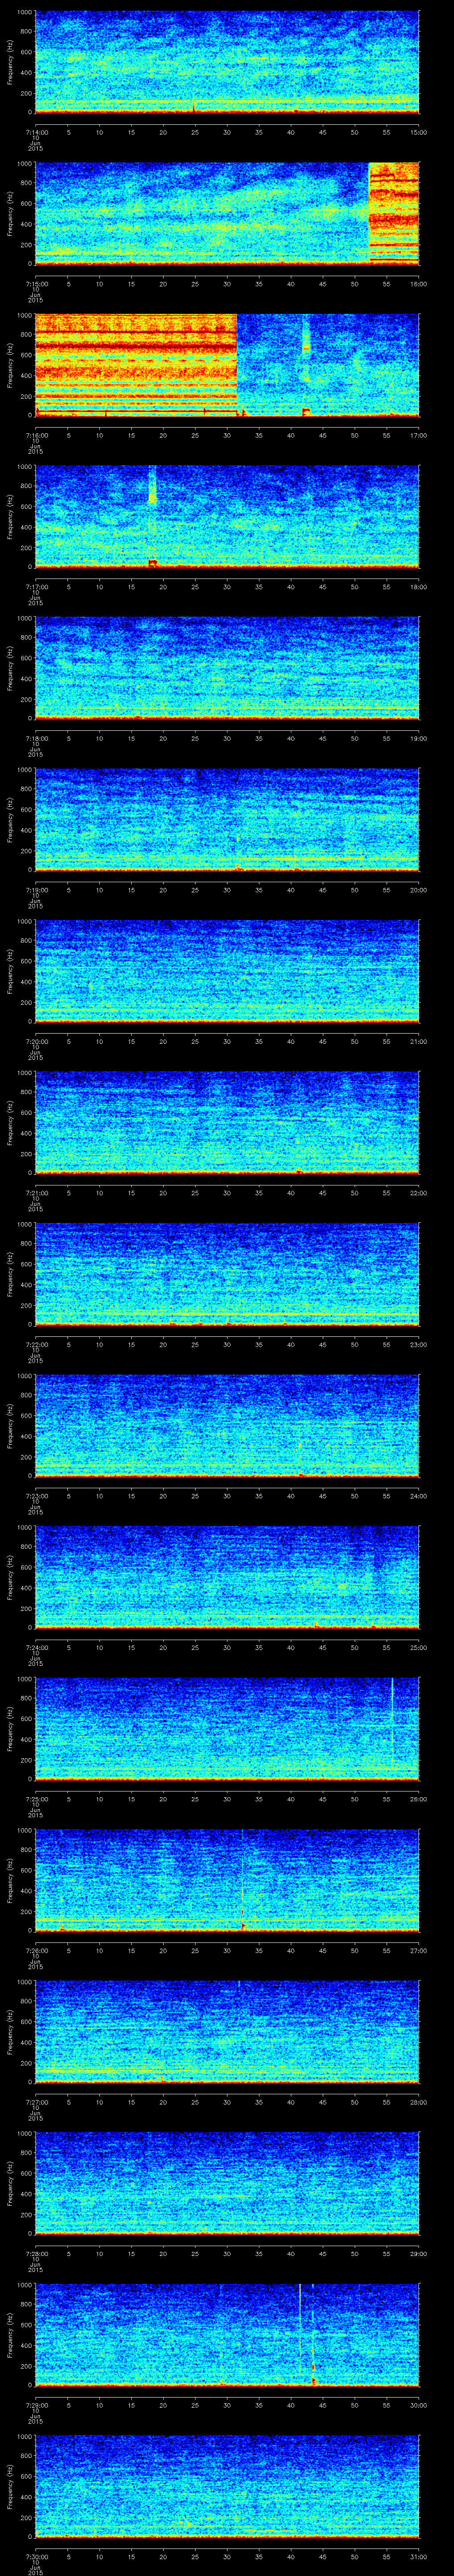Click the 7:15:00 start time label
The image size is (454, 2576).
35,284
